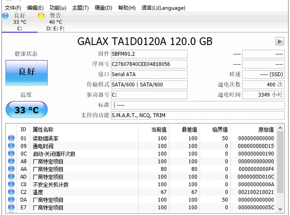The height and width of the screenshot is (215, 290).
Task: Click raw value 000000000D15
Action: tap(256, 146)
